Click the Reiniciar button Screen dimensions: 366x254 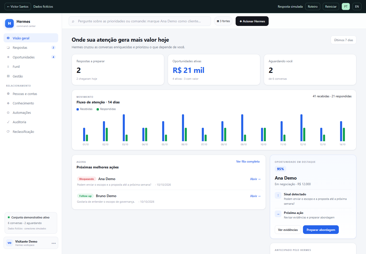point(331,7)
